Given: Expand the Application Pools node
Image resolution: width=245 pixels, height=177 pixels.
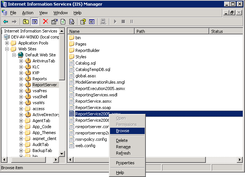Looking at the screenshot, I should (7, 43).
